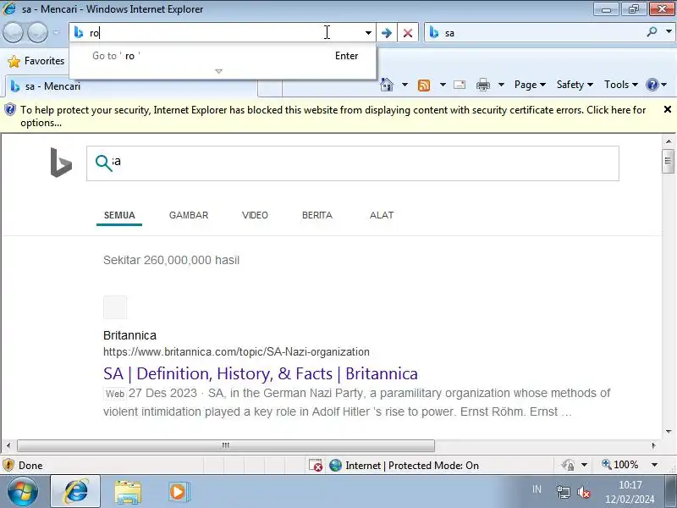Select the SEMUA tab
This screenshot has height=508, width=677.
coord(119,215)
